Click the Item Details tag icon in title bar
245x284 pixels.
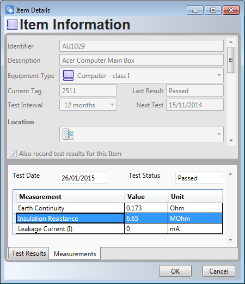[9, 10]
